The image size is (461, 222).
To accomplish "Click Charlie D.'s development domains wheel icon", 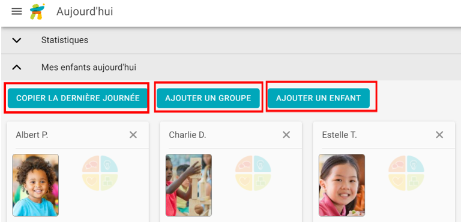I will pyautogui.click(x=253, y=174).
